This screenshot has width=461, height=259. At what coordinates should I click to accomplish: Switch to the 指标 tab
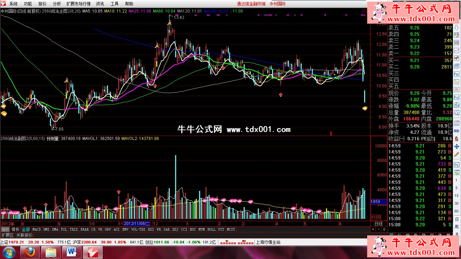[x=5, y=229]
